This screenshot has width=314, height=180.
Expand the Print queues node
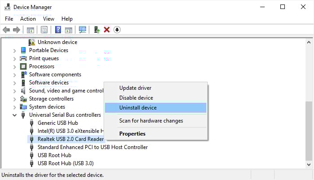[14, 59]
